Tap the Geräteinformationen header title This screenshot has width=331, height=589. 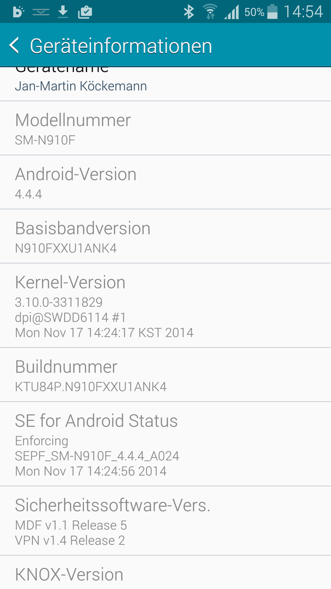pyautogui.click(x=121, y=46)
